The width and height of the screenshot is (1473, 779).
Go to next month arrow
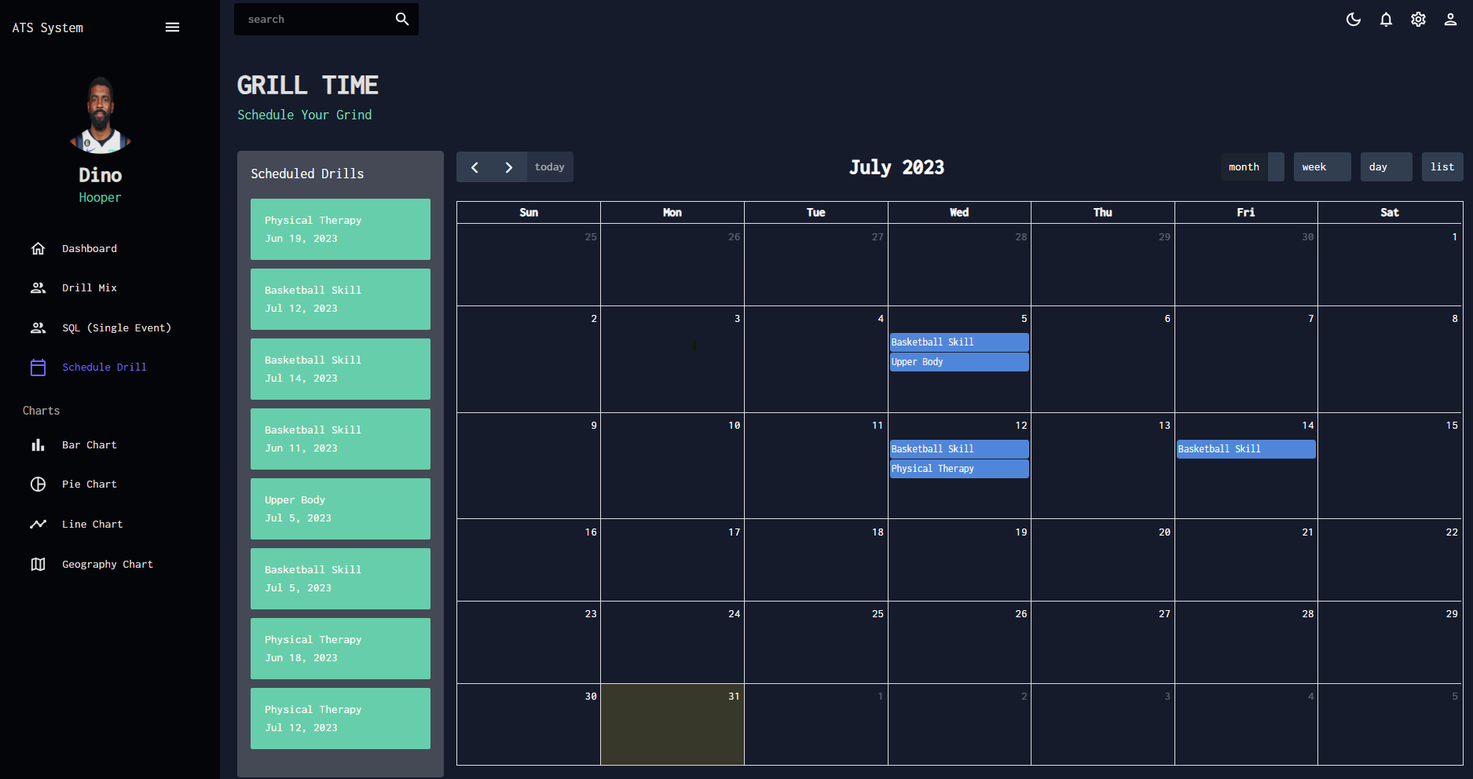pos(509,167)
